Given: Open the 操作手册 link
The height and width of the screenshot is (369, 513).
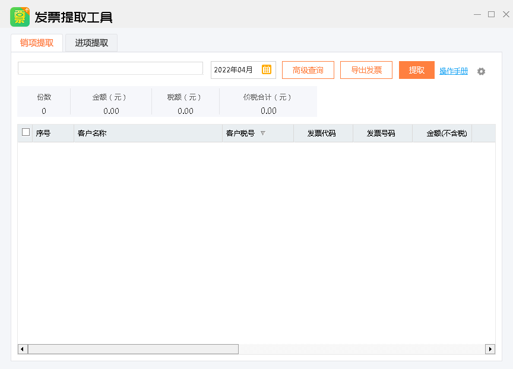Looking at the screenshot, I should click(454, 71).
